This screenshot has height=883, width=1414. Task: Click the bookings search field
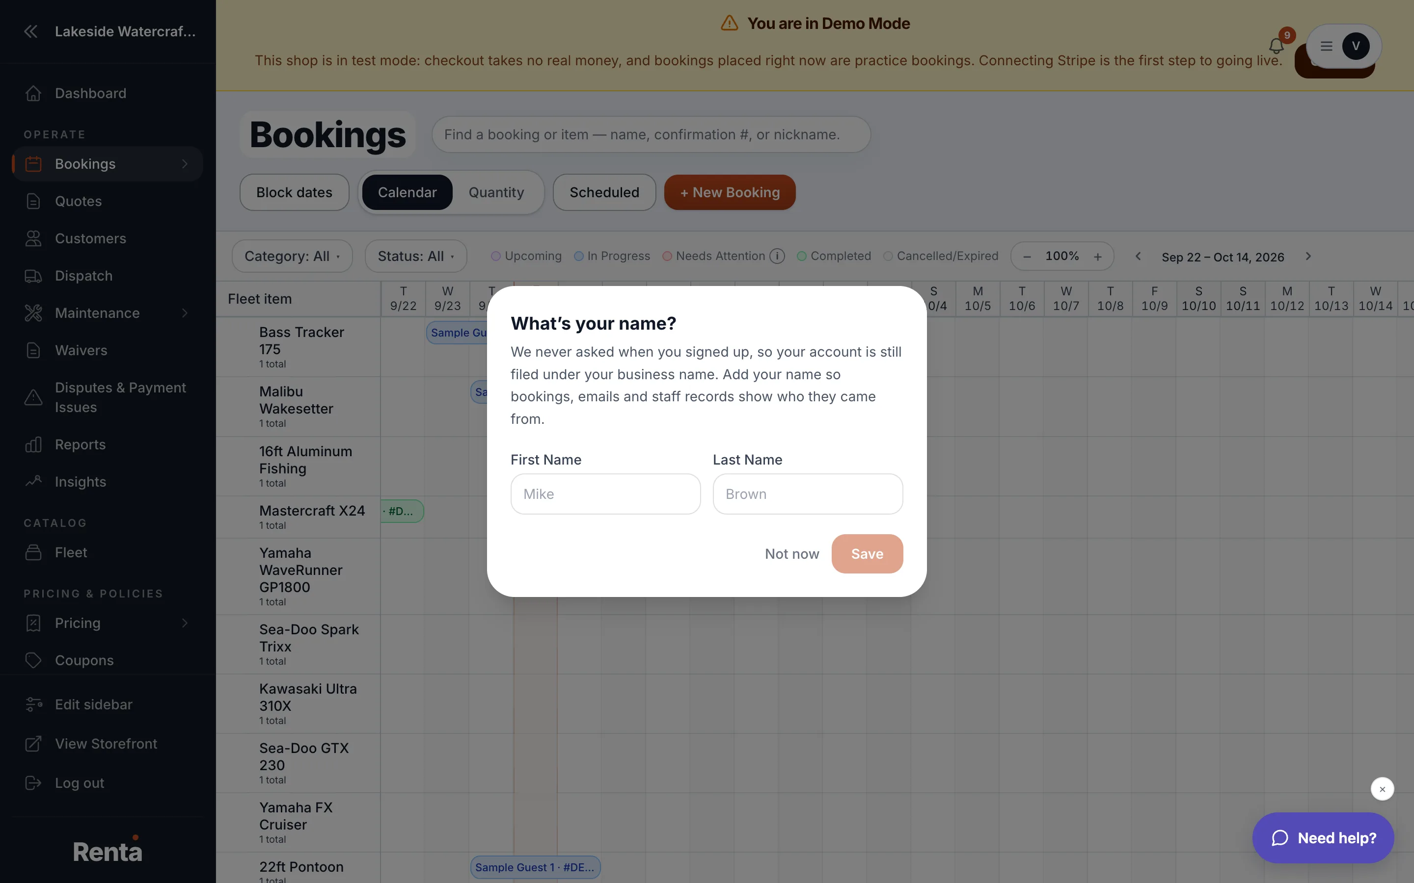(651, 134)
